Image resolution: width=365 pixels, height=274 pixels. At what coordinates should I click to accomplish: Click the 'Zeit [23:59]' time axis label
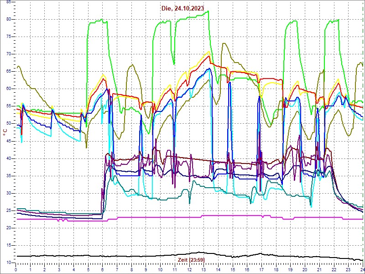pyautogui.click(x=191, y=259)
